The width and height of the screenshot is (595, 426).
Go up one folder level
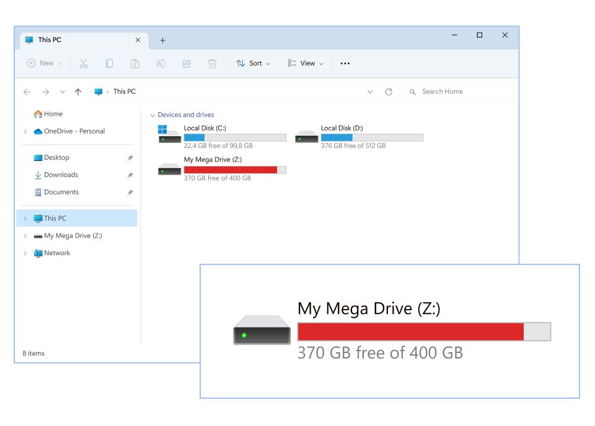(77, 92)
